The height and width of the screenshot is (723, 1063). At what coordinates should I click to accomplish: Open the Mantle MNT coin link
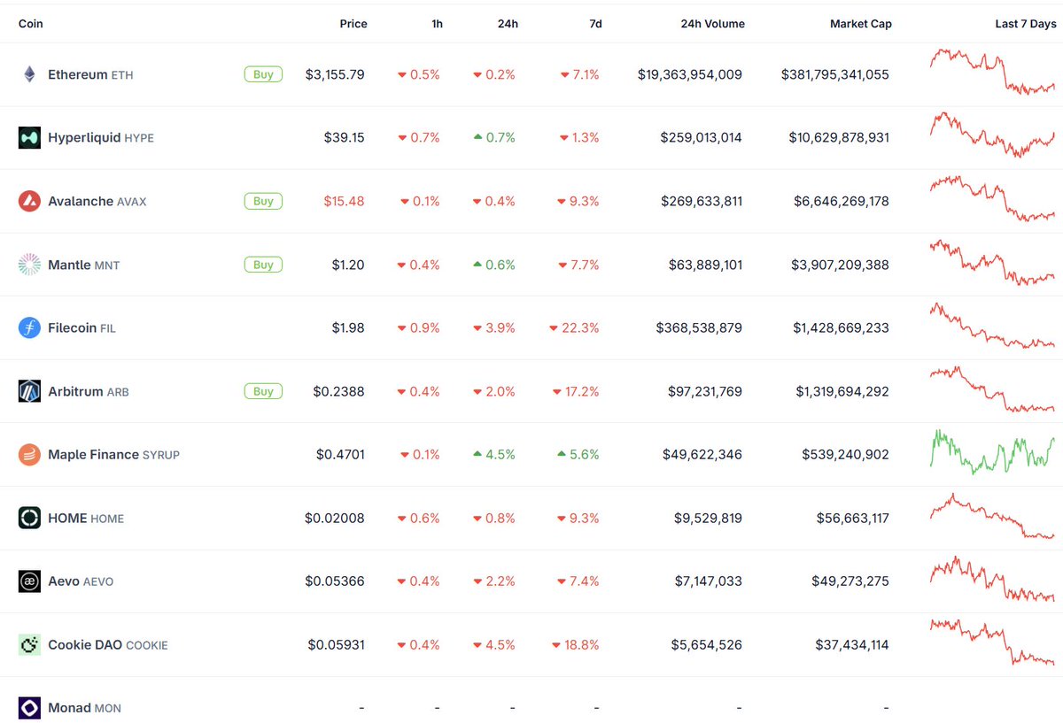84,265
